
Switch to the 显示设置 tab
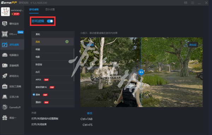(50, 9)
